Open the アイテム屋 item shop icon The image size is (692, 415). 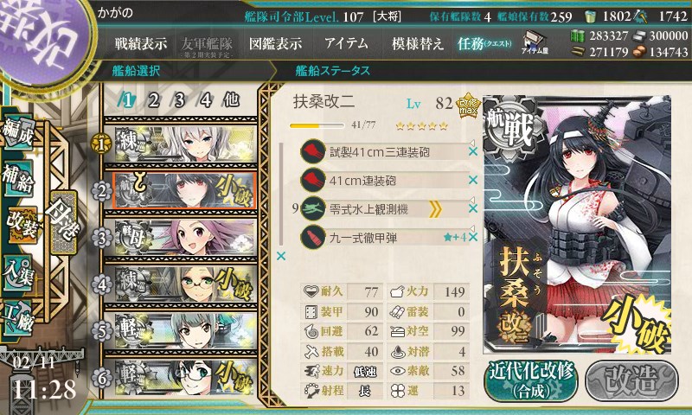[x=534, y=42]
